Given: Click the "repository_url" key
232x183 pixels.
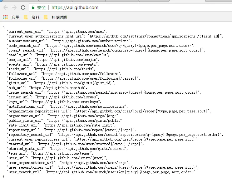Looking at the screenshot, I should (x=23, y=130).
